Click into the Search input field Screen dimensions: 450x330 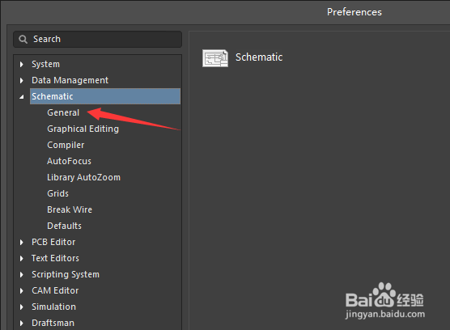(x=98, y=40)
